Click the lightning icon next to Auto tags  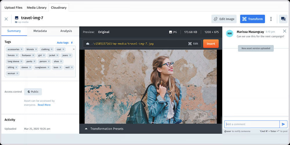72,42
